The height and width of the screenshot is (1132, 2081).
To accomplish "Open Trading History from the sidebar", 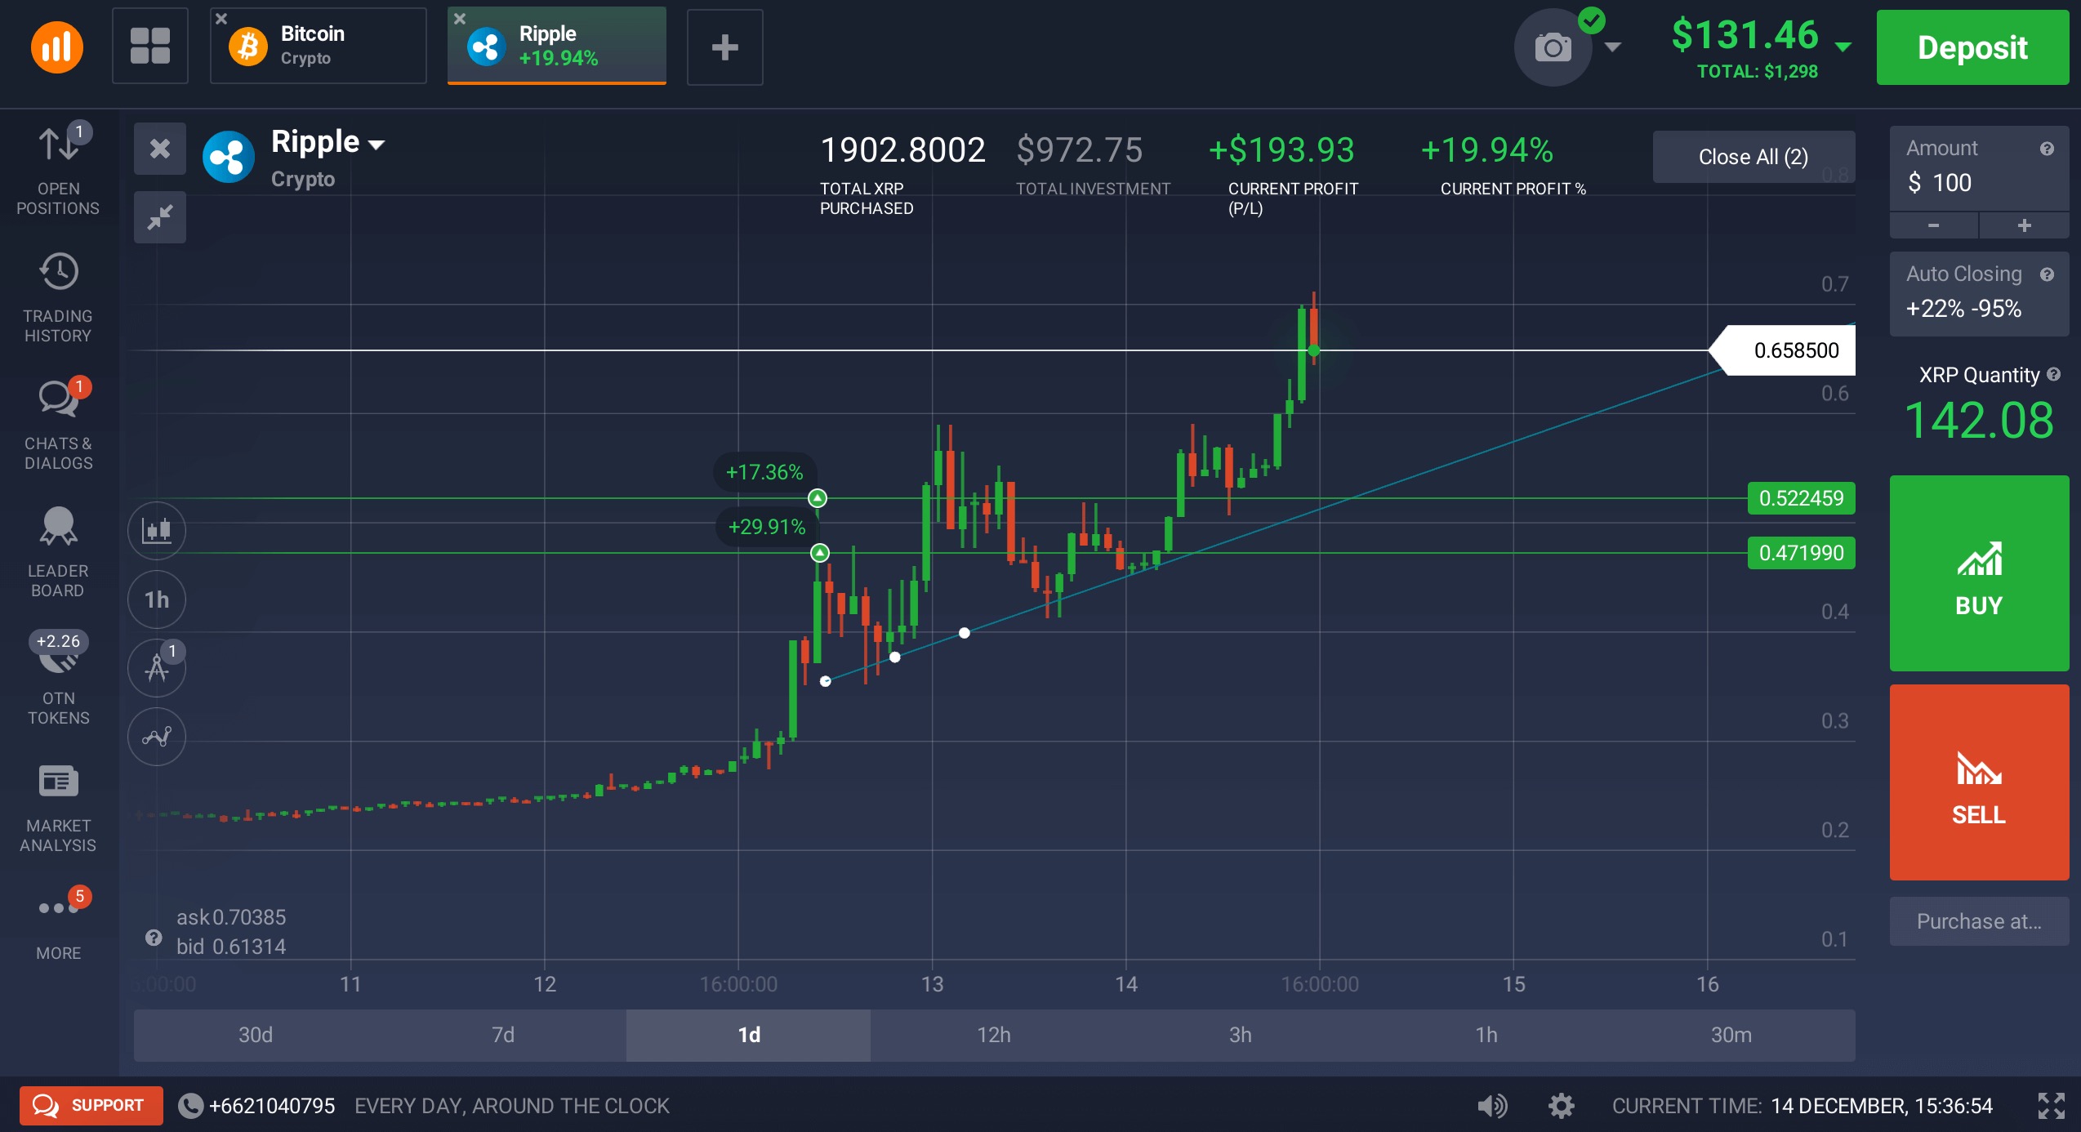I will coord(58,297).
